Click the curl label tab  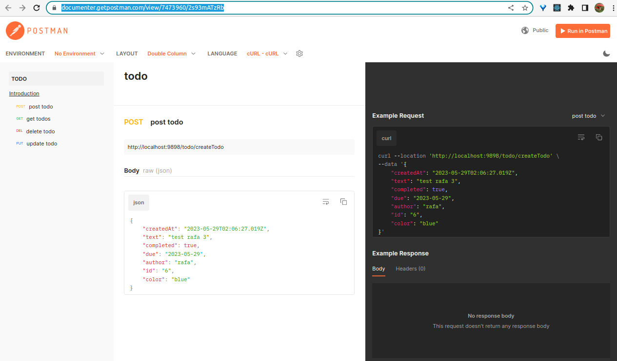coord(387,138)
